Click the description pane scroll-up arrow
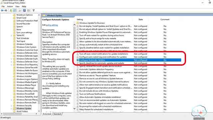This screenshot has width=213, height=120. coord(74,25)
